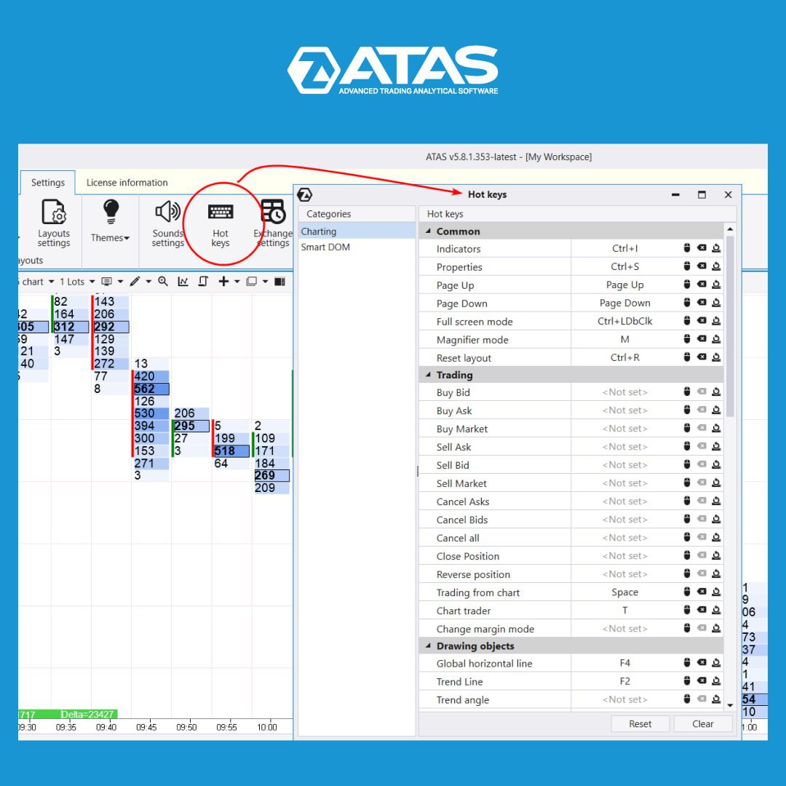
Task: Click the split panel icon in chart toolbar
Action: tap(279, 281)
